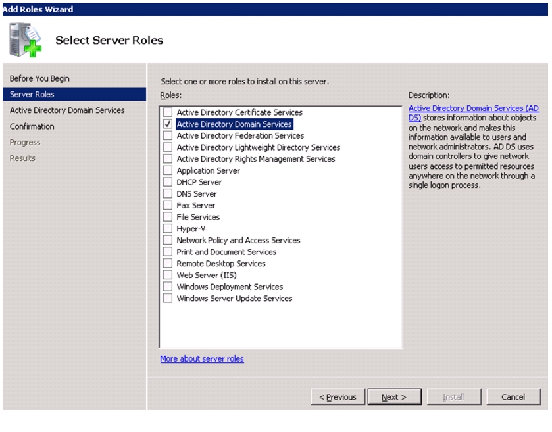
Task: Select the Application Server role label
Action: coord(208,170)
